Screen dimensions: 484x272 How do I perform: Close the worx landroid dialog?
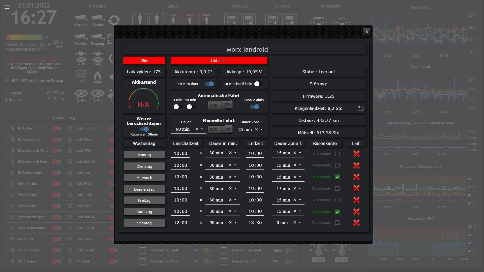click(x=367, y=31)
